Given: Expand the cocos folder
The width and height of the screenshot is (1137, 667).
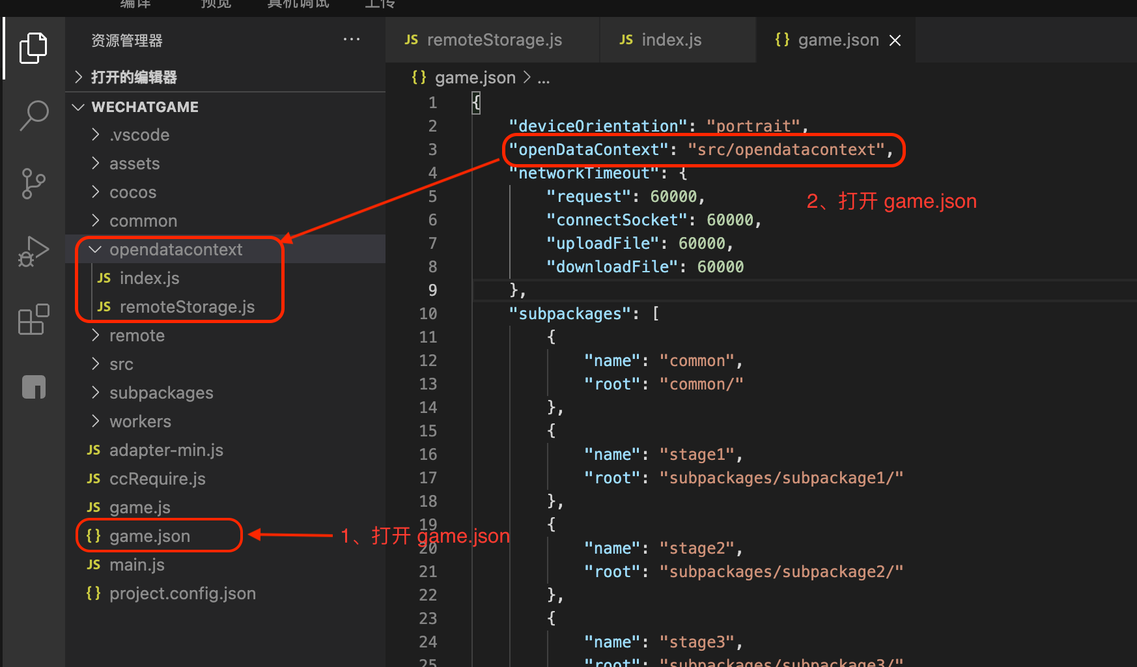Looking at the screenshot, I should [x=225, y=192].
